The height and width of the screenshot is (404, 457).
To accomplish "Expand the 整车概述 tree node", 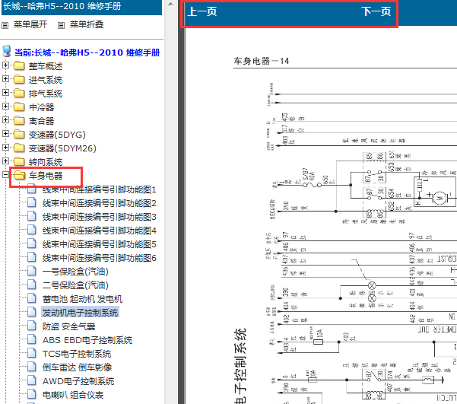I will click(5, 65).
